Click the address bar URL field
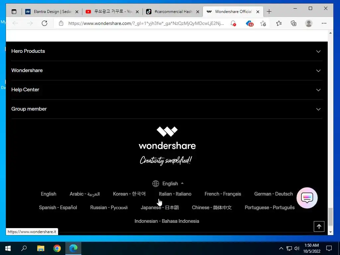Viewport: 340px width, 255px height. coord(146,23)
